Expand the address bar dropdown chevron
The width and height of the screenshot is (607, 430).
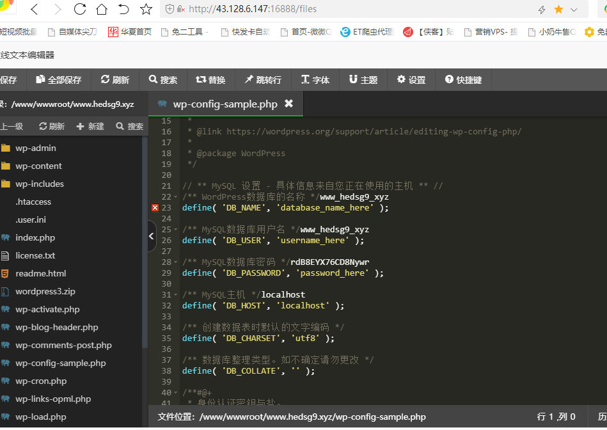pyautogui.click(x=574, y=10)
